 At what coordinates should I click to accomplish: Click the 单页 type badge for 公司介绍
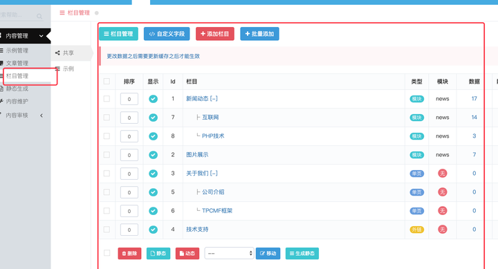coord(416,192)
